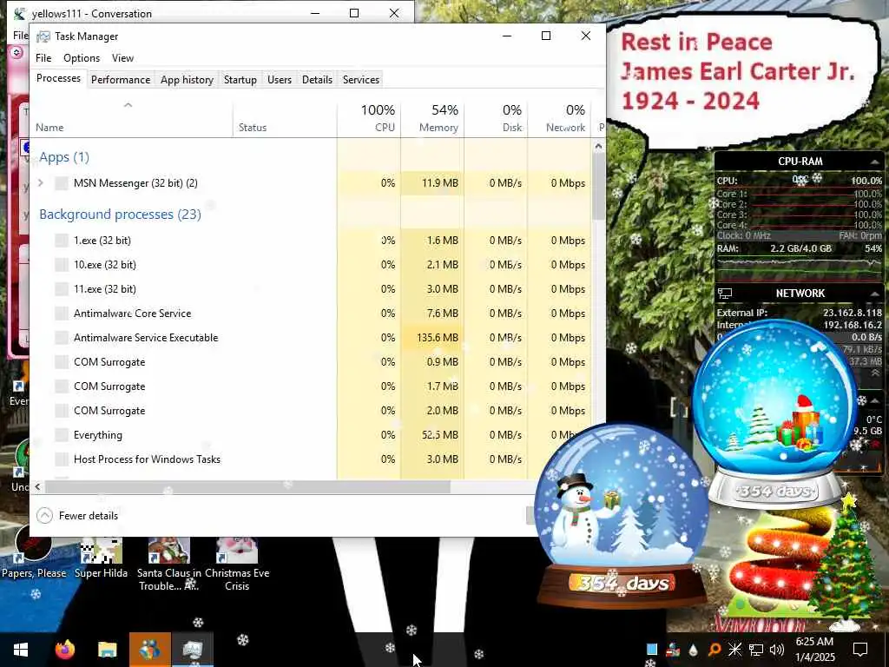889x667 pixels.
Task: Click the vertical scrollbar thumb
Action: coord(598,186)
